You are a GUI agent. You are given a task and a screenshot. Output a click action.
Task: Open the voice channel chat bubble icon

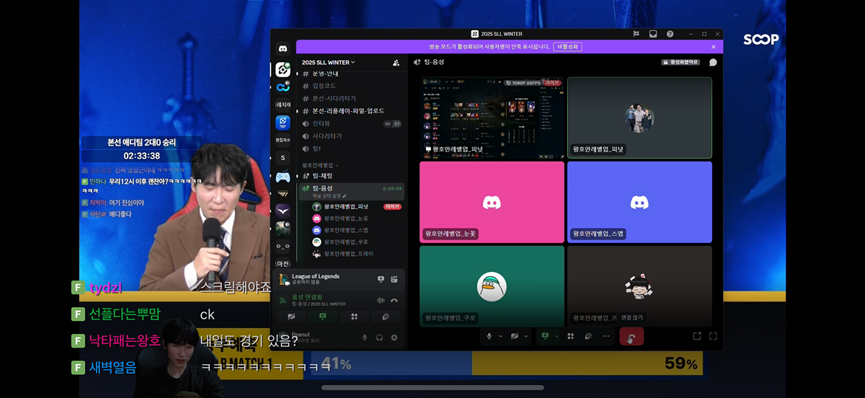(x=713, y=63)
